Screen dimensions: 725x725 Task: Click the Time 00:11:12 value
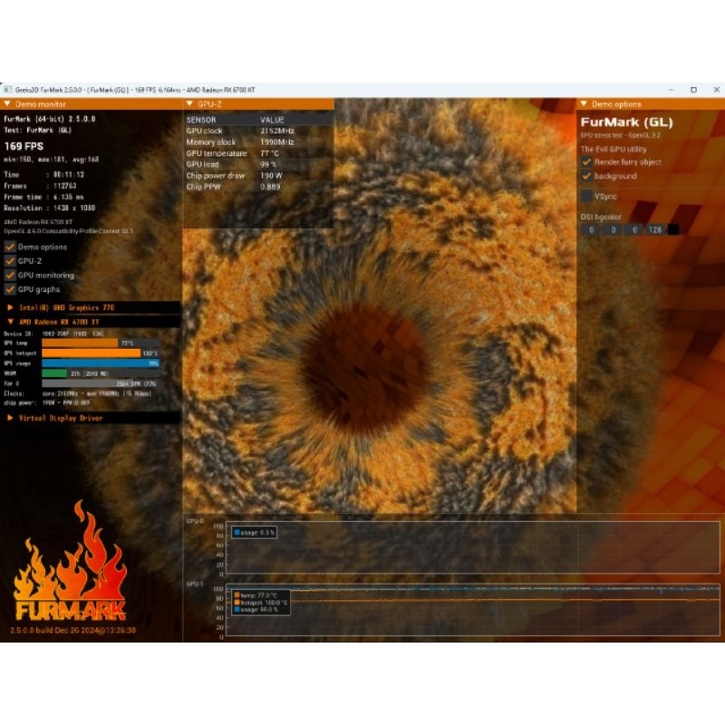(69, 175)
